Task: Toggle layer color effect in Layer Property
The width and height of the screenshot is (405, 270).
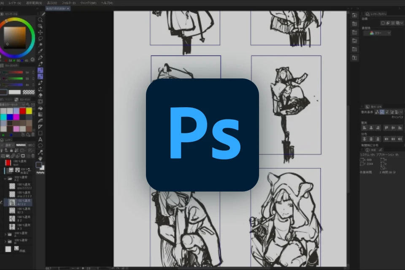Action: pyautogui.click(x=388, y=23)
